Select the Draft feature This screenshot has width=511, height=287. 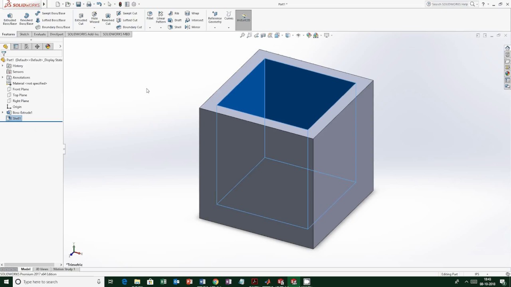(x=175, y=20)
